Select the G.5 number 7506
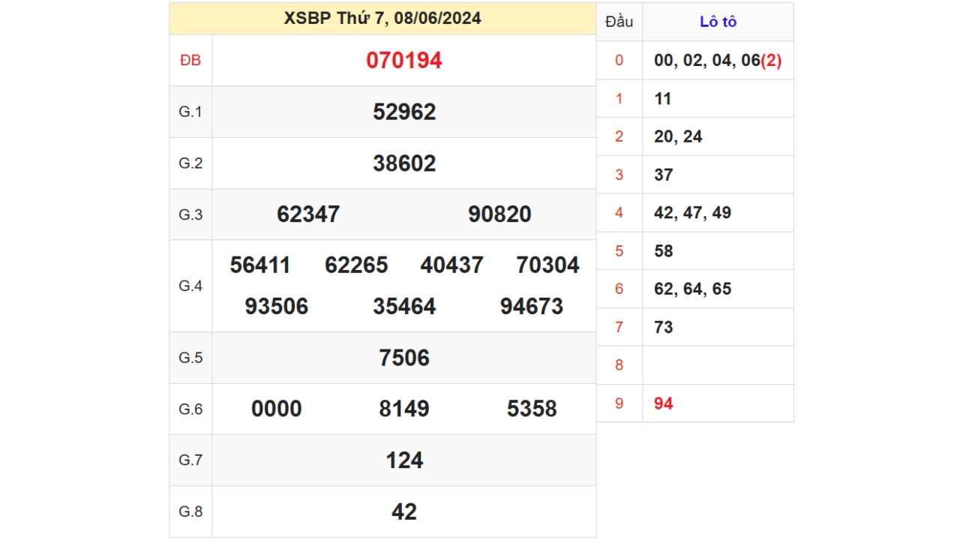The image size is (960, 540). (x=404, y=358)
